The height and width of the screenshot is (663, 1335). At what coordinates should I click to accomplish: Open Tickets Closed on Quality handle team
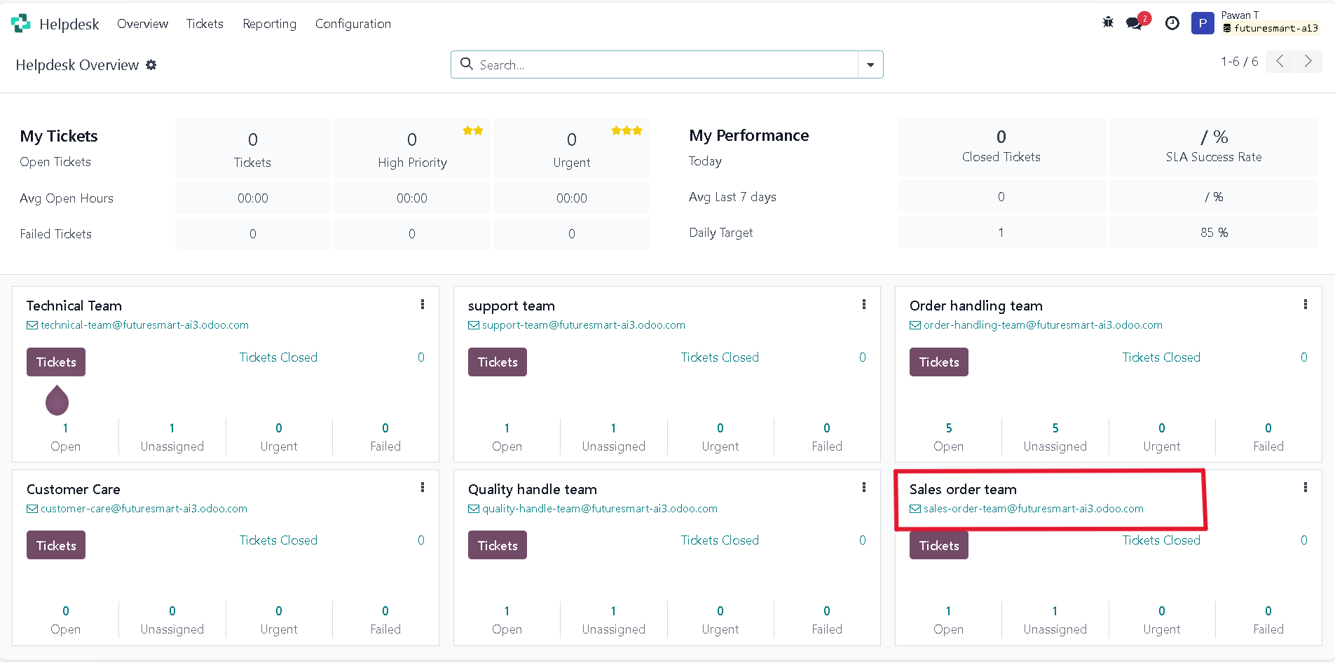[x=720, y=540]
